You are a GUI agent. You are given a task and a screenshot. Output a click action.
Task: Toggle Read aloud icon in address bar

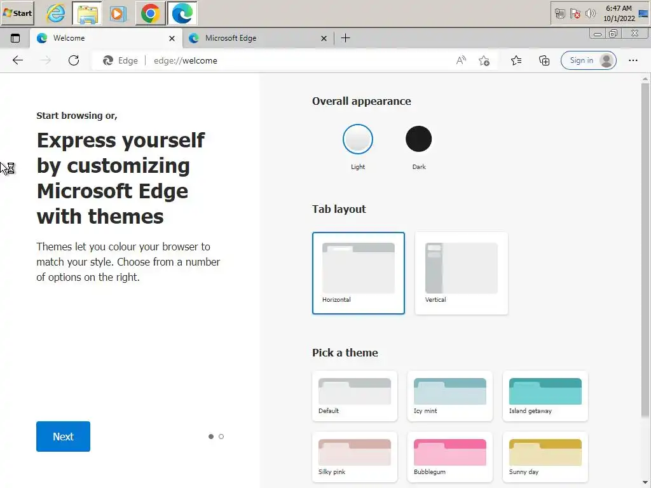[x=461, y=60]
